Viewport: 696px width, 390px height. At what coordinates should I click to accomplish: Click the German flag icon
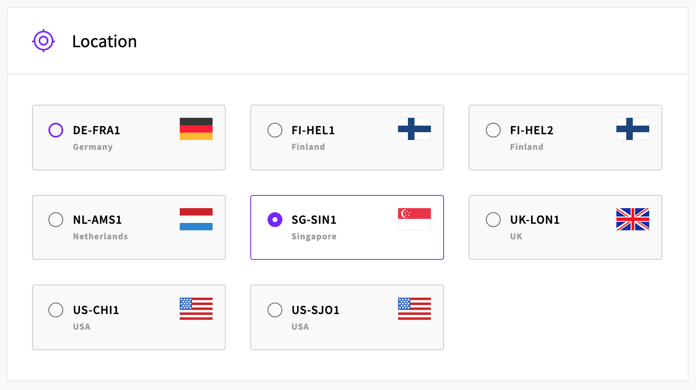point(196,129)
